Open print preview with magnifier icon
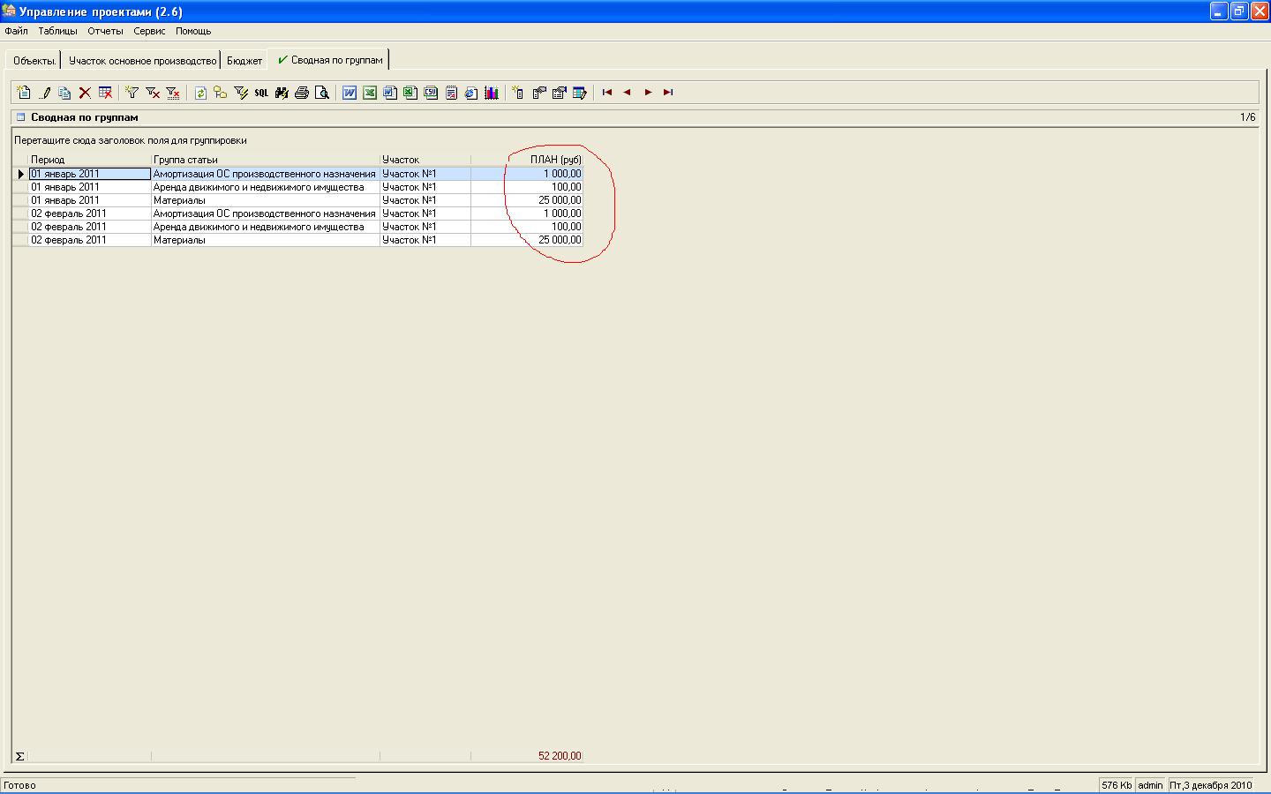Image resolution: width=1271 pixels, height=794 pixels. pos(322,93)
